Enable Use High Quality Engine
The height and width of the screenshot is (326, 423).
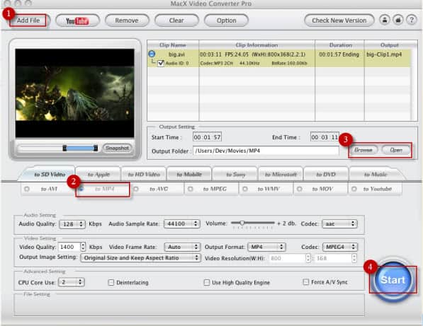pyautogui.click(x=206, y=282)
